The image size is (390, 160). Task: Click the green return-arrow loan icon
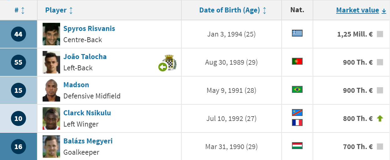pyautogui.click(x=163, y=67)
